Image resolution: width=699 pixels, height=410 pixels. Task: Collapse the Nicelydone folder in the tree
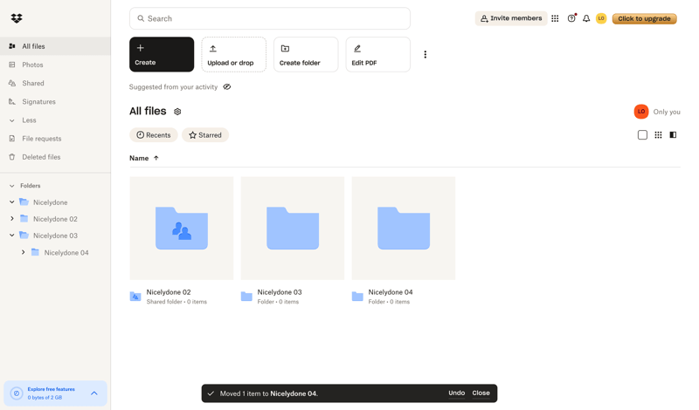pyautogui.click(x=12, y=202)
